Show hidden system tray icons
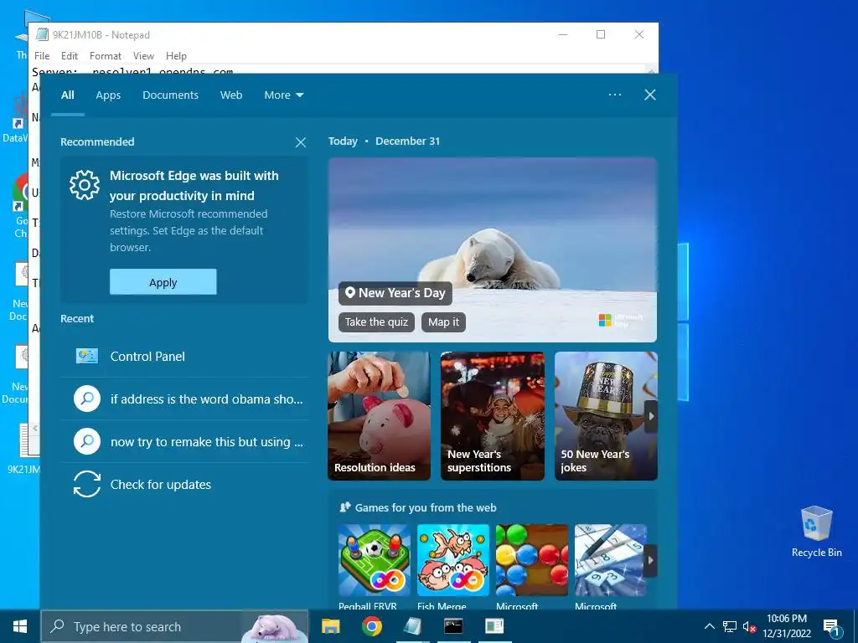This screenshot has width=858, height=643. tap(709, 626)
